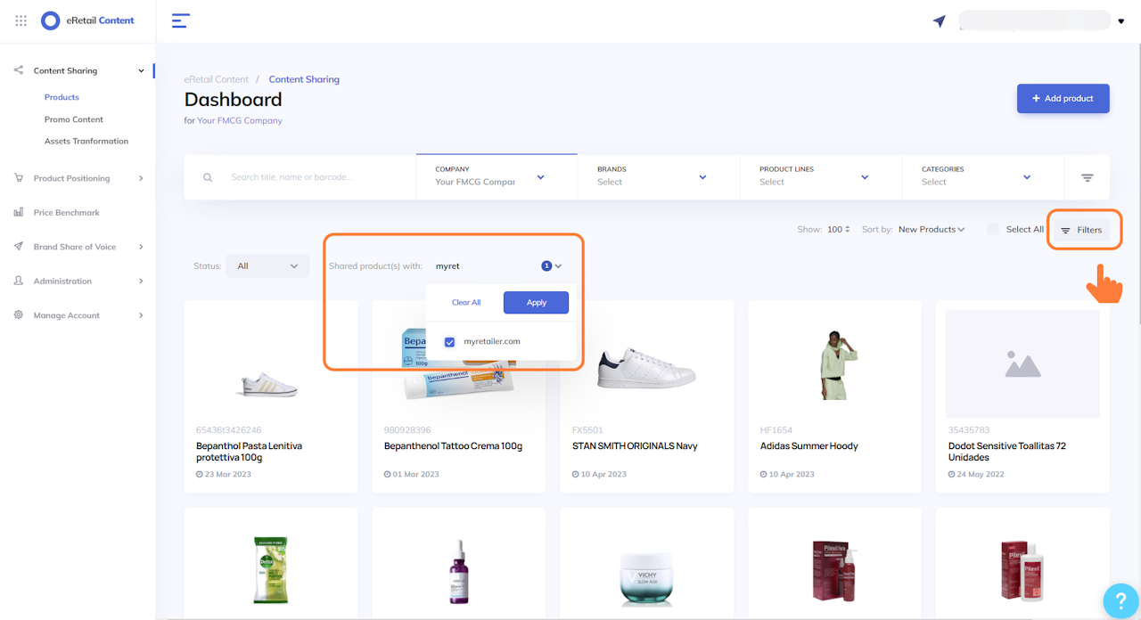Image resolution: width=1141 pixels, height=620 pixels.
Task: Open the Bepanthol Pasta Lenitiva sneaker thumbnail
Action: pos(269,384)
